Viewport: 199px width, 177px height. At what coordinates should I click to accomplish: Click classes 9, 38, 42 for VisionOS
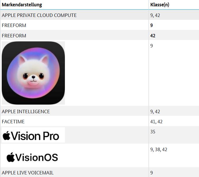[x=159, y=150]
